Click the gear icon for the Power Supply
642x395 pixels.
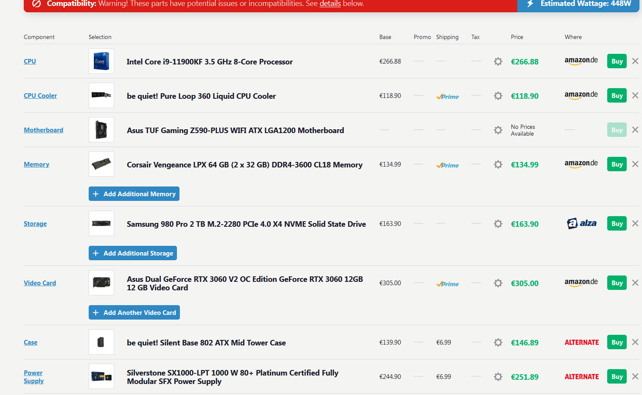tap(498, 377)
